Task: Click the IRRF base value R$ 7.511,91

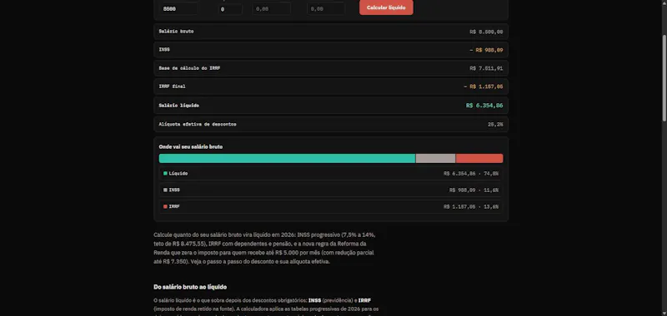Action: pyautogui.click(x=486, y=68)
